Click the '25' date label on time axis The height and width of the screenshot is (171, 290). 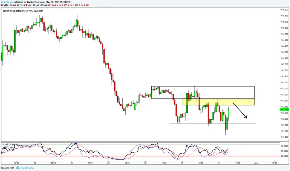[72, 163]
